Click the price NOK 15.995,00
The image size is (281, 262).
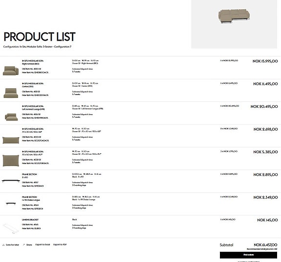[x=265, y=61]
